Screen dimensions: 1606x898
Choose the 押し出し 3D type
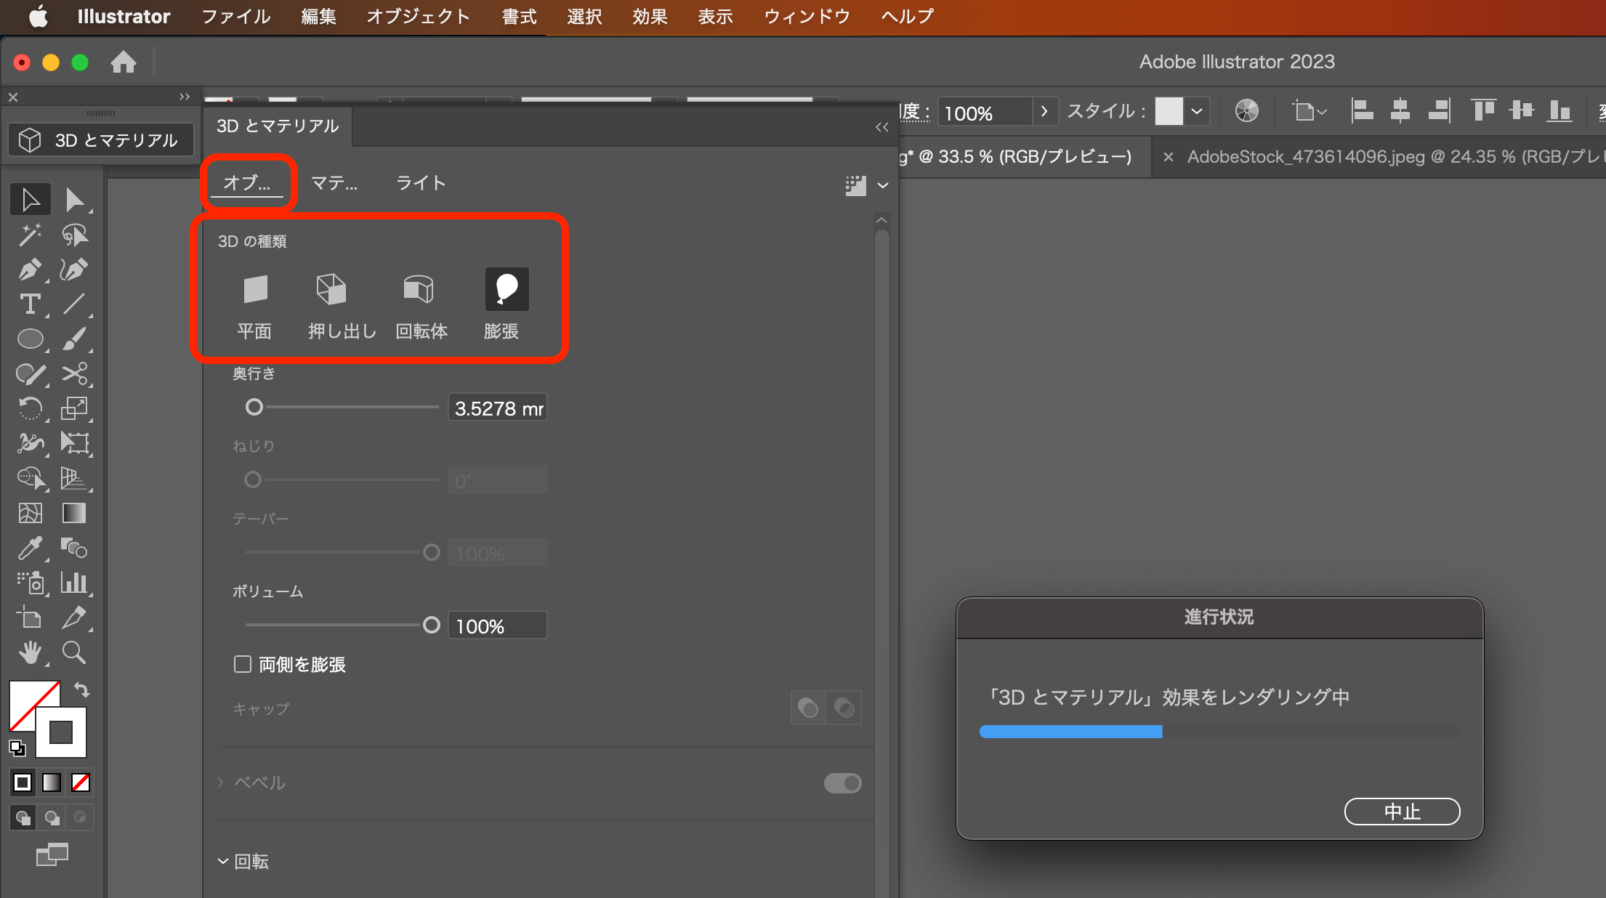(332, 288)
